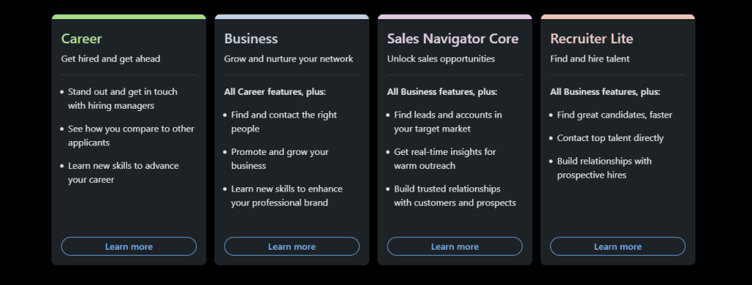The image size is (752, 285).
Task: Click Learn more for Recruiter Lite
Action: coord(618,246)
